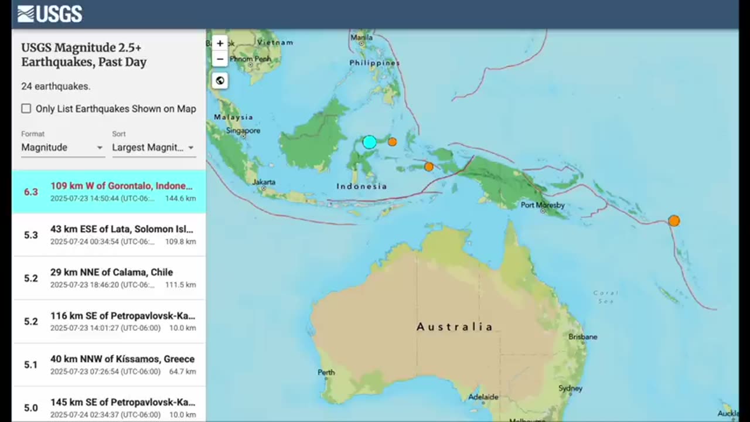Click the Perth city label
The height and width of the screenshot is (422, 750).
point(326,372)
